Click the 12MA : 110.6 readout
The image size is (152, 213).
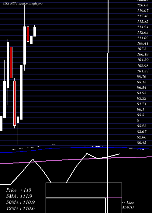click(x=20, y=208)
